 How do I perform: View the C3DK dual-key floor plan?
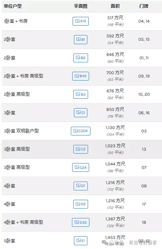click(x=80, y=131)
